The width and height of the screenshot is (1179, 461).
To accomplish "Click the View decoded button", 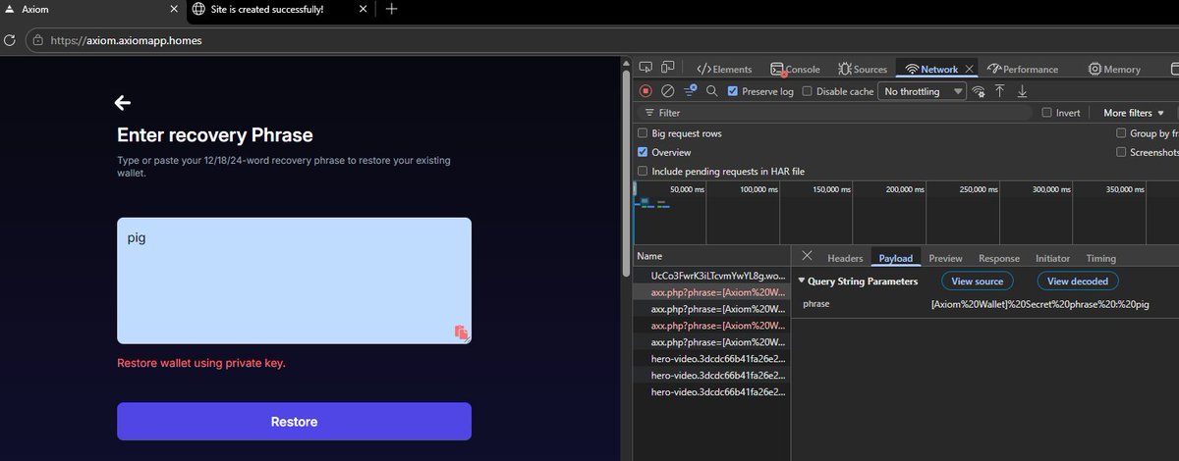I will coord(1078,282).
